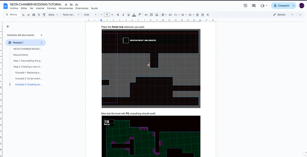The height and width of the screenshot is (157, 307).
Task: Open the Texto normal style dropdown
Action: pyautogui.click(x=71, y=15)
